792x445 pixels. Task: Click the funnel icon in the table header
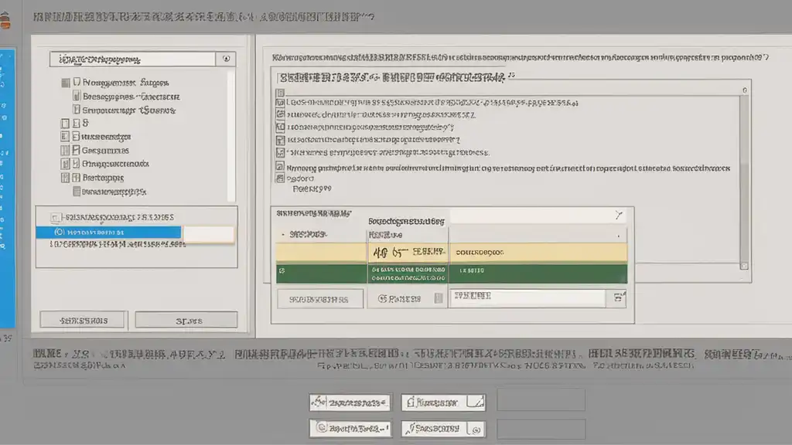pos(618,216)
